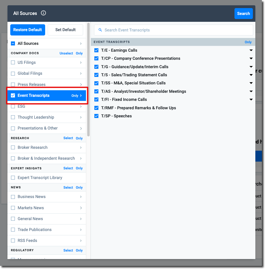Click the Search Event Transcripts input
This screenshot has height=269, width=265.
click(x=174, y=30)
